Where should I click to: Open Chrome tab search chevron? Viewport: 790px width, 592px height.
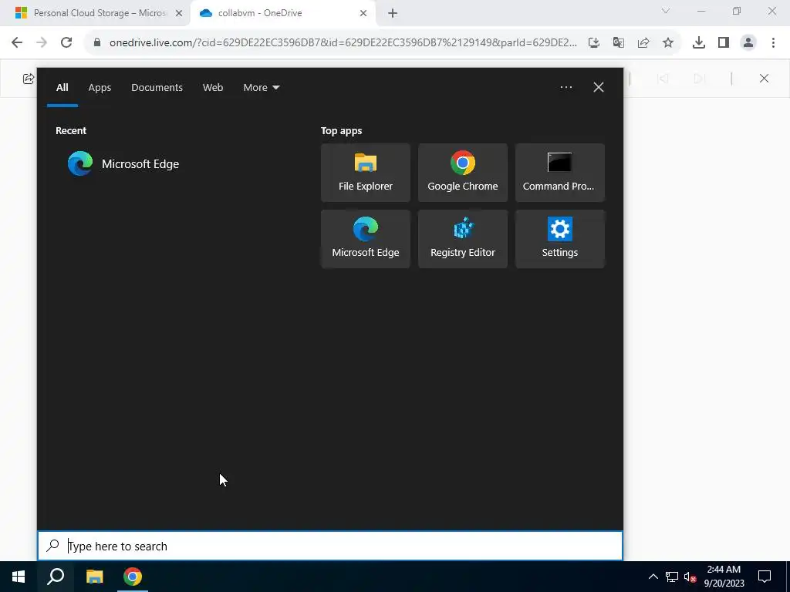pyautogui.click(x=666, y=11)
